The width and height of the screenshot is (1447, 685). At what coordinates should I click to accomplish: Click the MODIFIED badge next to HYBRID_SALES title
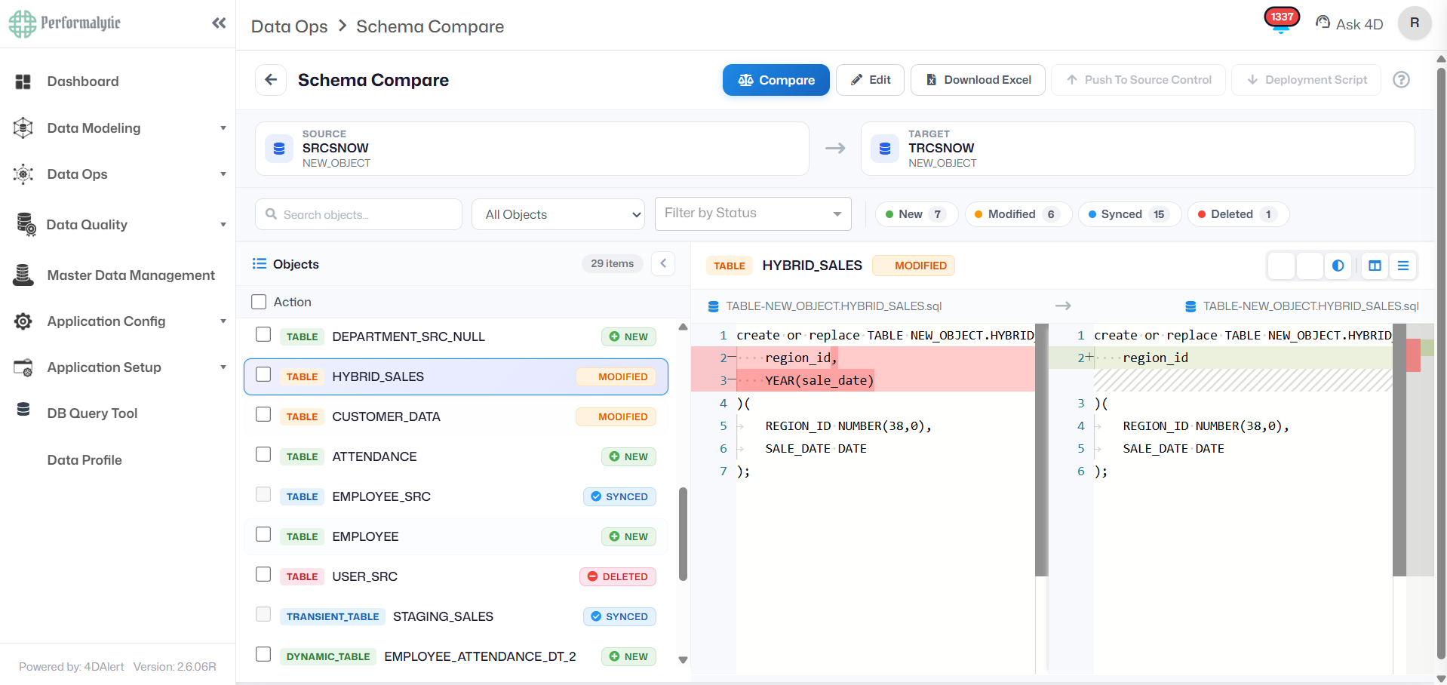click(913, 266)
